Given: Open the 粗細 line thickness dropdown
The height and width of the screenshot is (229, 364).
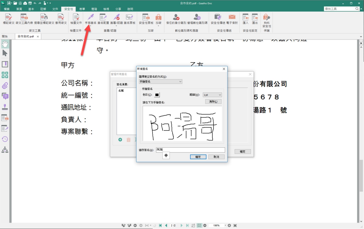Looking at the screenshot, I should coord(212,95).
